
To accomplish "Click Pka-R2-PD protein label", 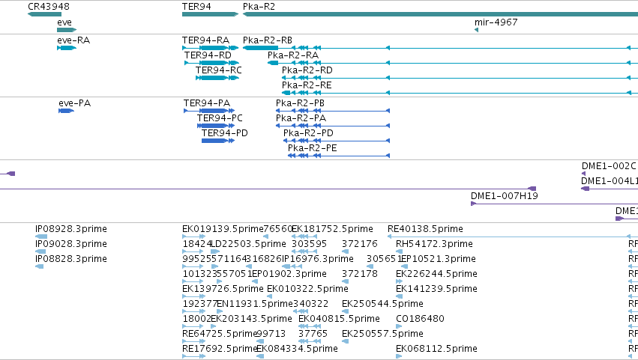I will click(308, 133).
